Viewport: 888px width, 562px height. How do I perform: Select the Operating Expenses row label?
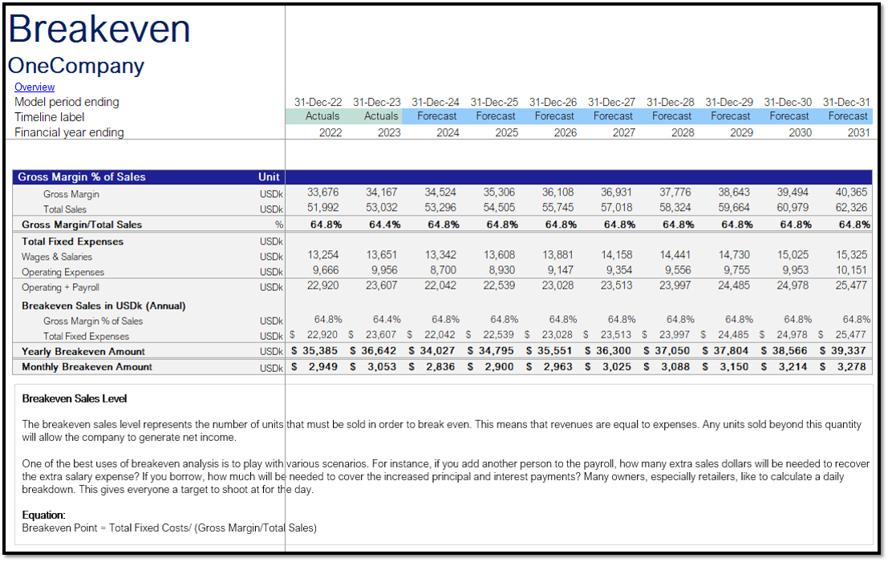63,273
